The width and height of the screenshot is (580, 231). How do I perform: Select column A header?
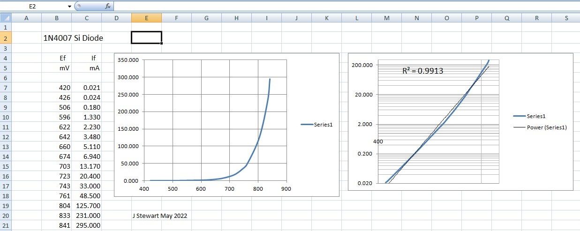(26, 18)
